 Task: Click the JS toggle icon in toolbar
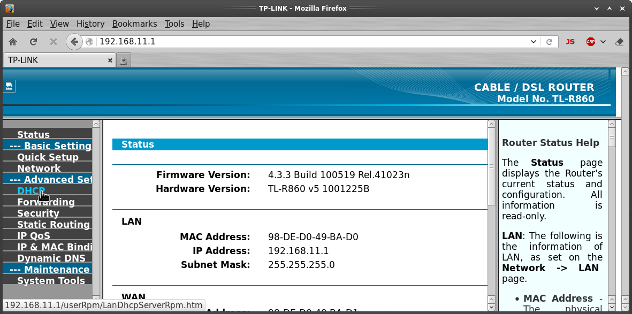tap(570, 42)
